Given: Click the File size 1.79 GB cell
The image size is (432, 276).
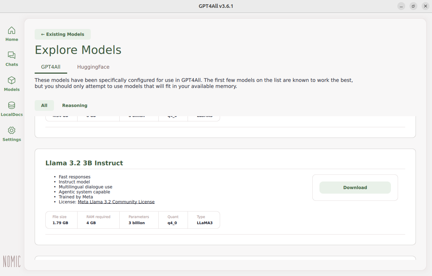Looking at the screenshot, I should [61, 220].
